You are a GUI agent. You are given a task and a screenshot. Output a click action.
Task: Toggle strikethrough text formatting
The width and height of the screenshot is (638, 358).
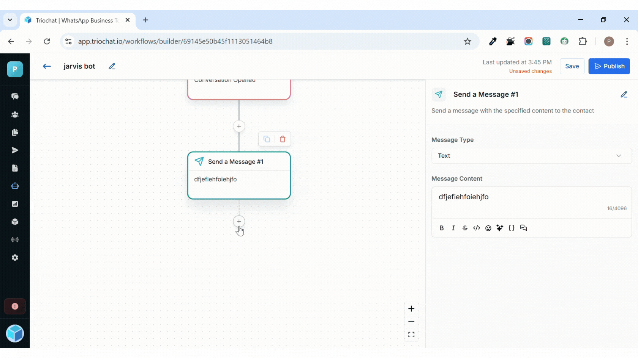(465, 228)
